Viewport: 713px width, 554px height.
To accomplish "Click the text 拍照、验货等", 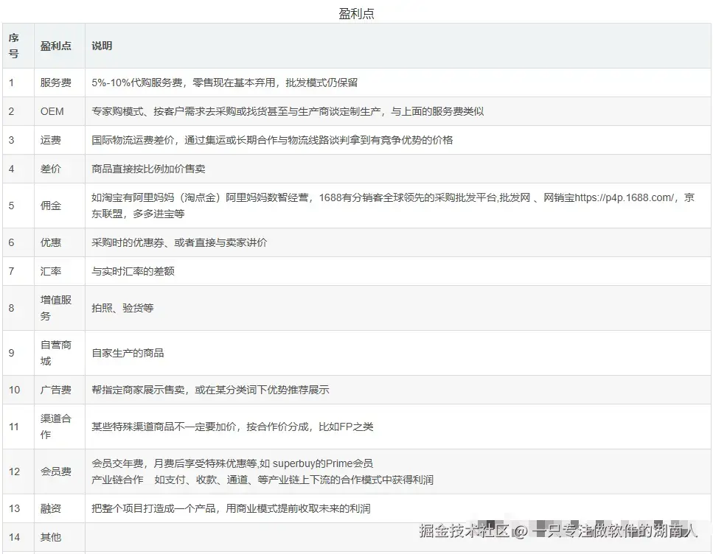I will 122,308.
